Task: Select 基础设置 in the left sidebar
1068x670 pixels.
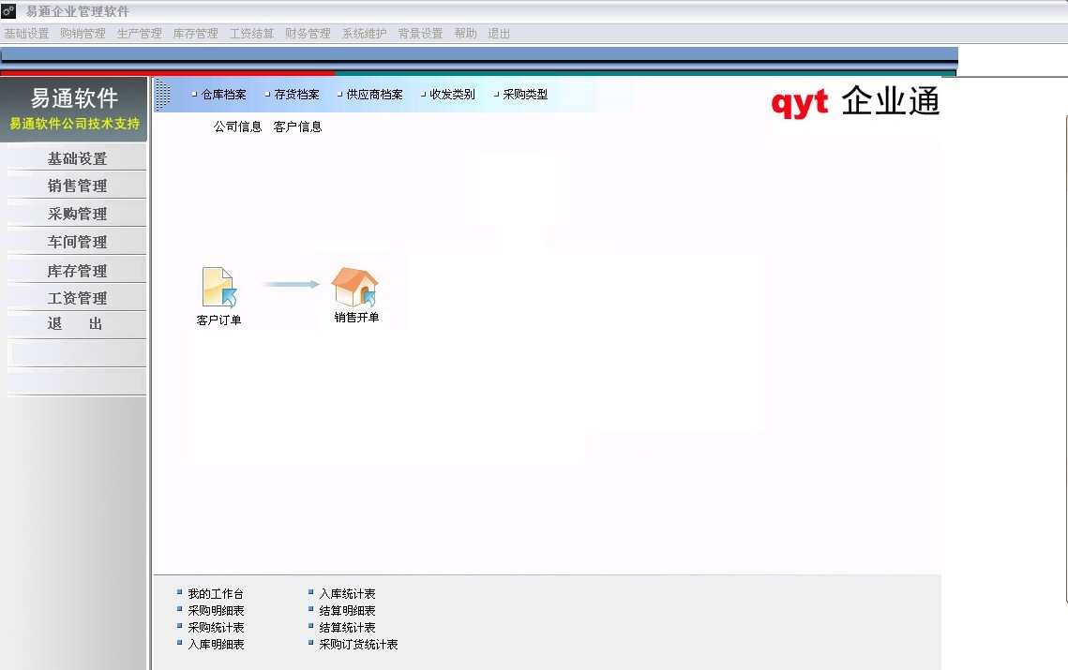Action: coord(77,158)
